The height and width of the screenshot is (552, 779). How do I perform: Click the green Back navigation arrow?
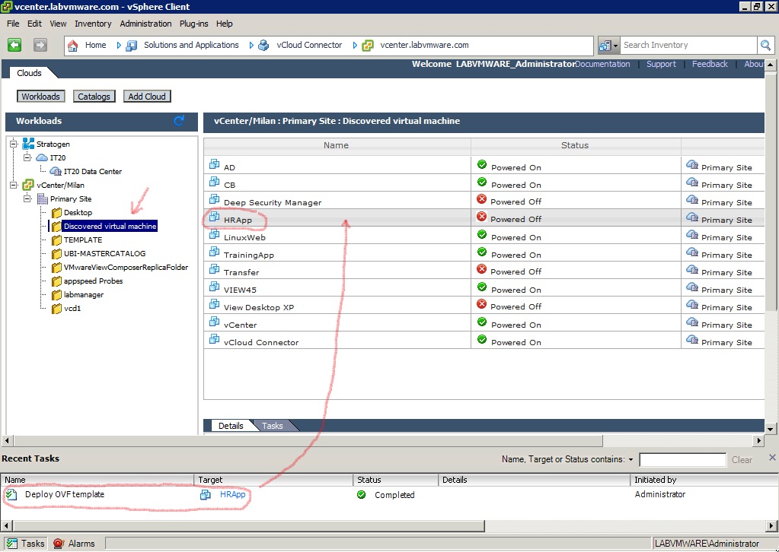pyautogui.click(x=14, y=45)
